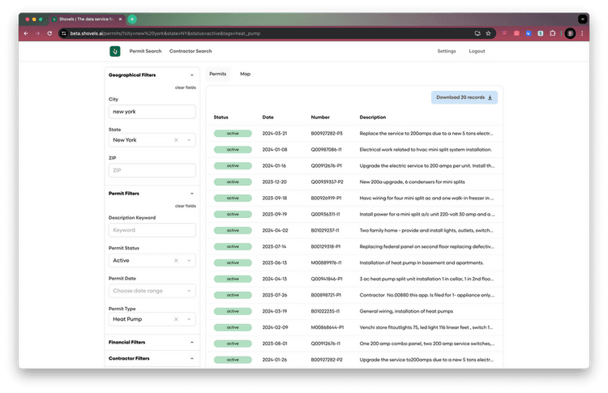Remove the Heat Pump permit type
This screenshot has width=608, height=393.
[176, 320]
